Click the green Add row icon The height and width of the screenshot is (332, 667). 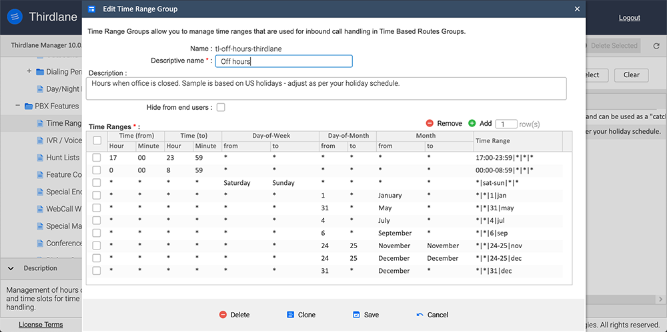472,124
